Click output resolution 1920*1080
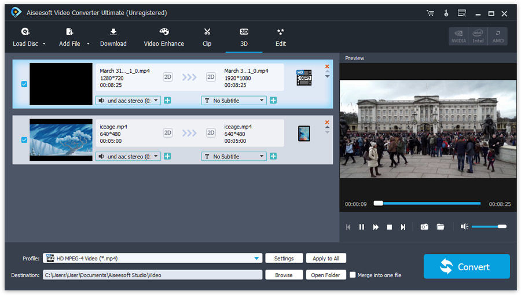Screen dimensions: 521x295 (237, 78)
